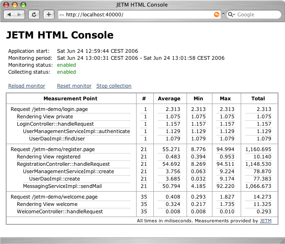This screenshot has height=244, width=285.
Task: Click the 1,160.695 total value
Action: pyautogui.click(x=258, y=149)
